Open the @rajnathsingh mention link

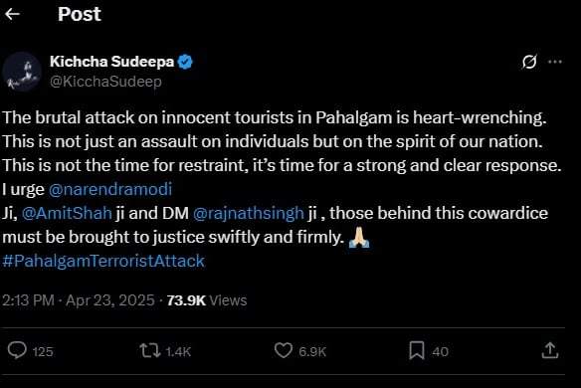[x=249, y=214]
